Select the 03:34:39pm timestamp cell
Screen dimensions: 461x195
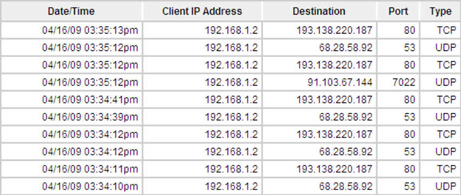[72, 117]
